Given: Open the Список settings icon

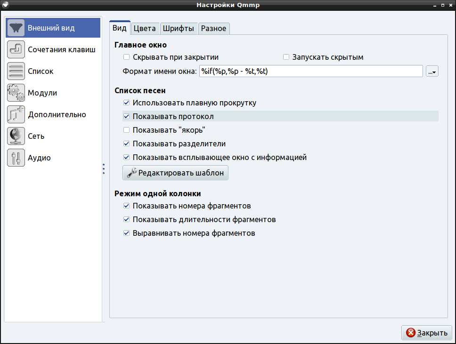Looking at the screenshot, I should point(16,71).
